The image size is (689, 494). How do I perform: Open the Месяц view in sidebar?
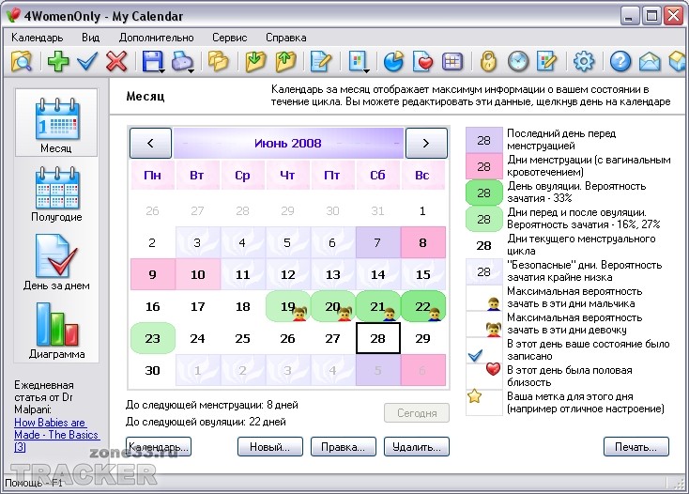pos(56,123)
